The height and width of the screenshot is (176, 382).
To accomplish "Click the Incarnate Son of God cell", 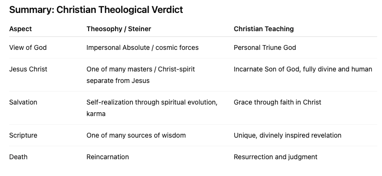I will (303, 69).
